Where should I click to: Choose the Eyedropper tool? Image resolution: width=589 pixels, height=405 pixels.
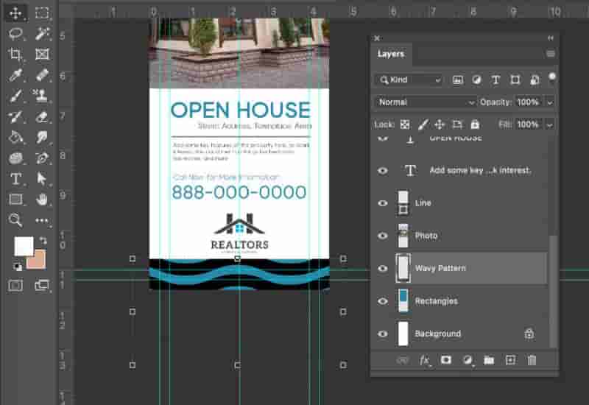click(15, 76)
